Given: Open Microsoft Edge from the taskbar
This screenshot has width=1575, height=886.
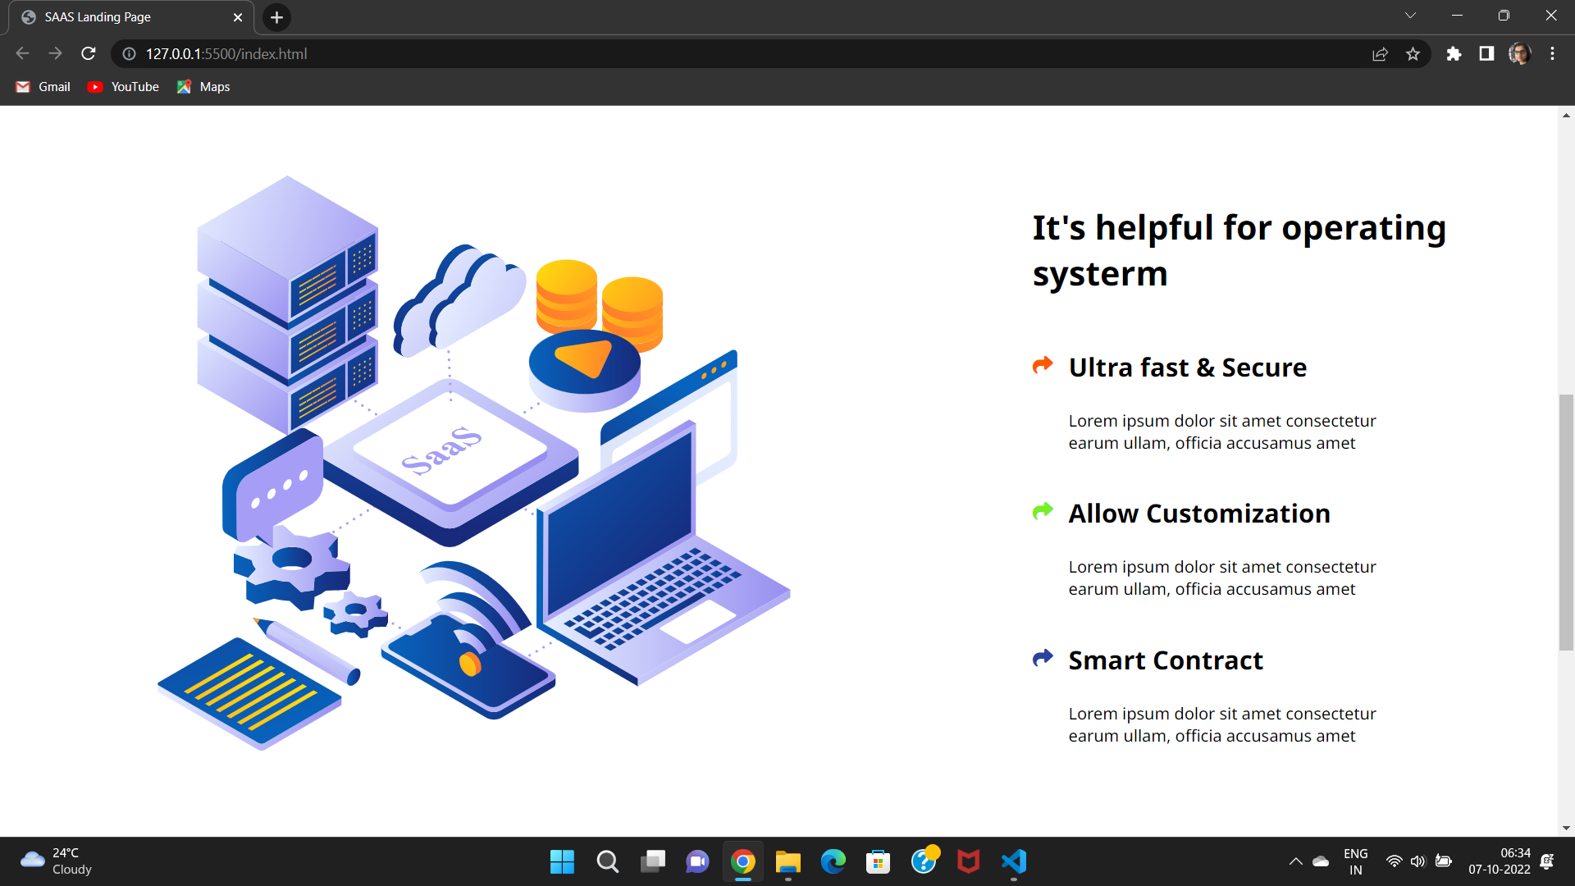Looking at the screenshot, I should [833, 861].
